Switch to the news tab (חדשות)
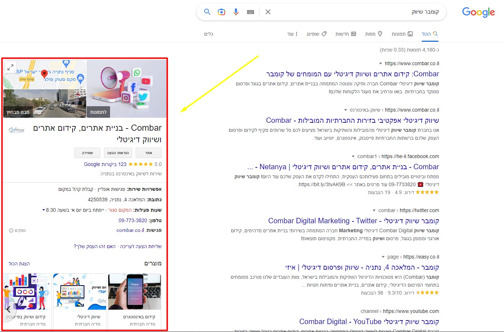The image size is (504, 332). (346, 34)
